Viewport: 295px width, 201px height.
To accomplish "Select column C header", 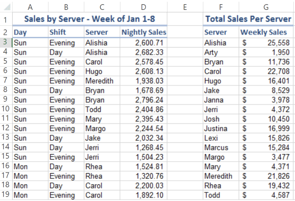I will [x=102, y=7].
